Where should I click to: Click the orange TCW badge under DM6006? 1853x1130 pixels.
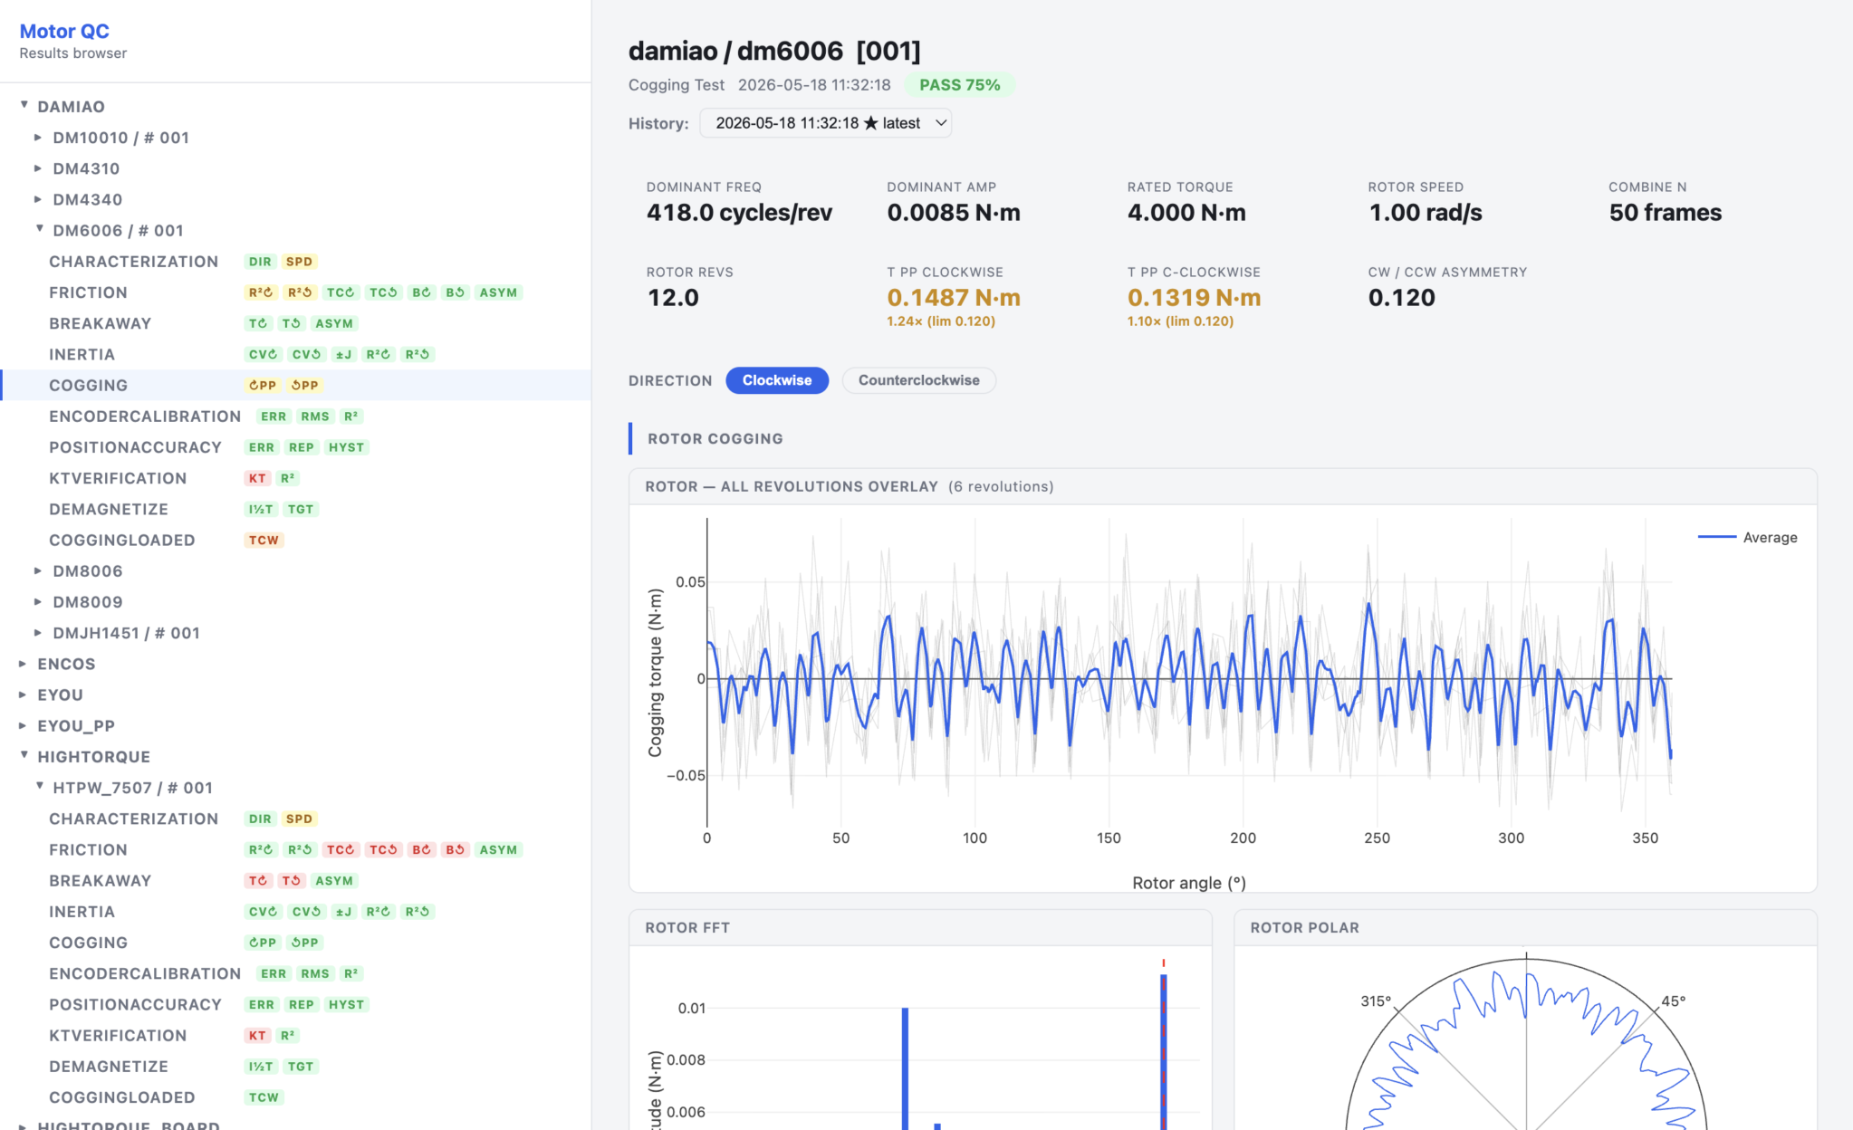click(x=264, y=540)
